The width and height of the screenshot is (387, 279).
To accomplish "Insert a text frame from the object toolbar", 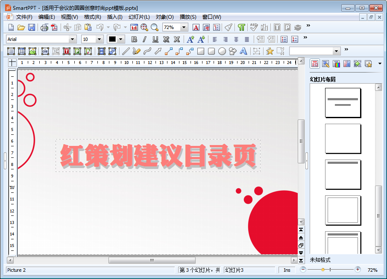I will coord(11,51).
